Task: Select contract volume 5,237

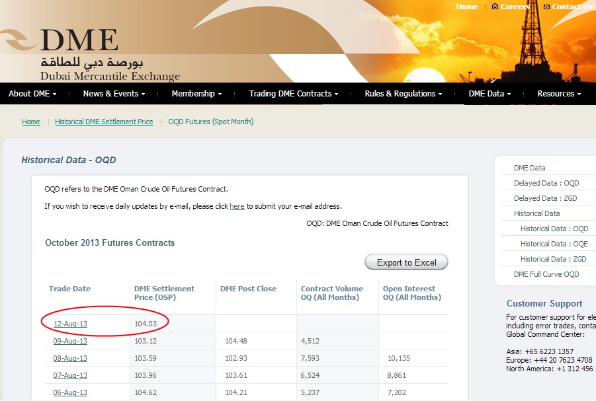Action: click(310, 392)
